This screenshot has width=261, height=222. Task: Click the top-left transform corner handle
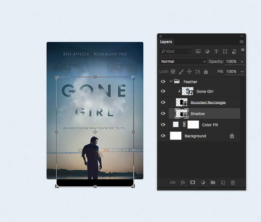(x=57, y=77)
